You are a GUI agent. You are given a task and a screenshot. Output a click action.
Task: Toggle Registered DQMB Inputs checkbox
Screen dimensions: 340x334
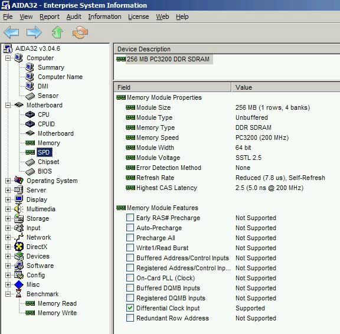click(130, 298)
